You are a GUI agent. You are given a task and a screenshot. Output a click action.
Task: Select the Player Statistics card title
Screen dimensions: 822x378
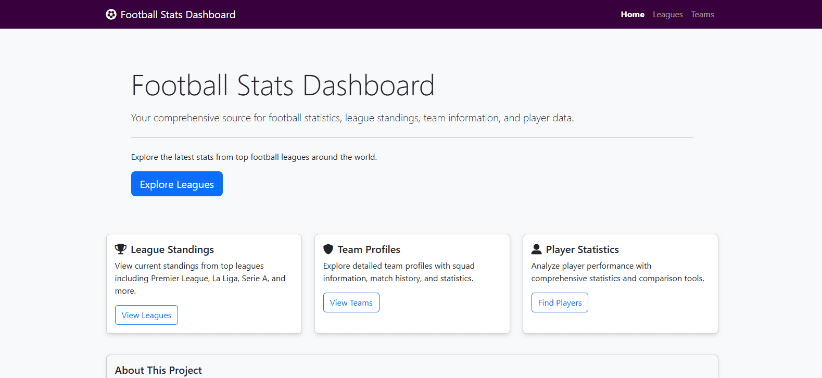click(582, 249)
